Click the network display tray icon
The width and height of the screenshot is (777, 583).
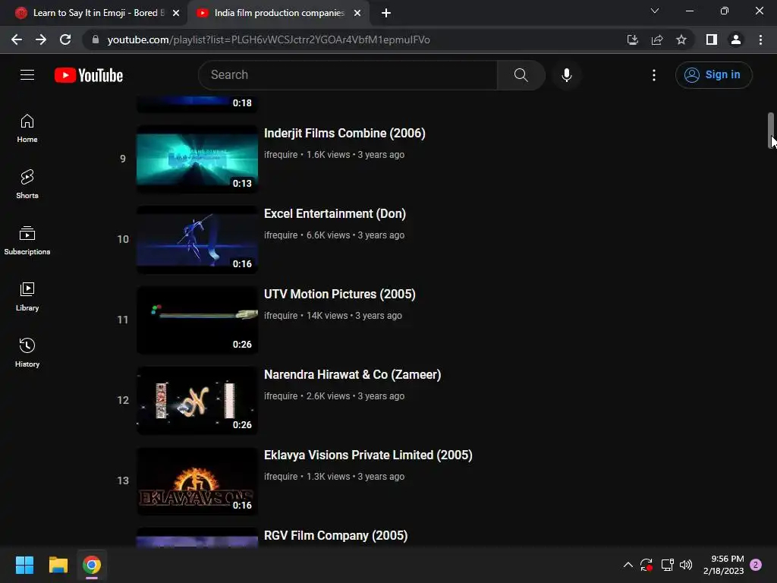point(667,565)
